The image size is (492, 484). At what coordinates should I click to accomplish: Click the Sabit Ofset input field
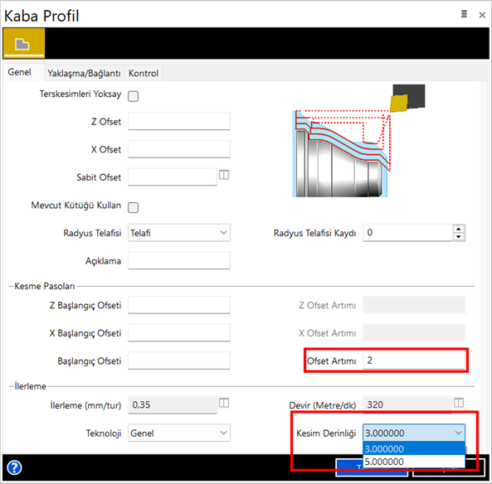click(173, 177)
